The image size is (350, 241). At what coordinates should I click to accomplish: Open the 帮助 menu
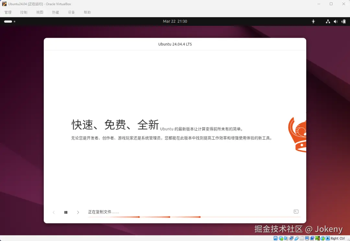coord(87,12)
